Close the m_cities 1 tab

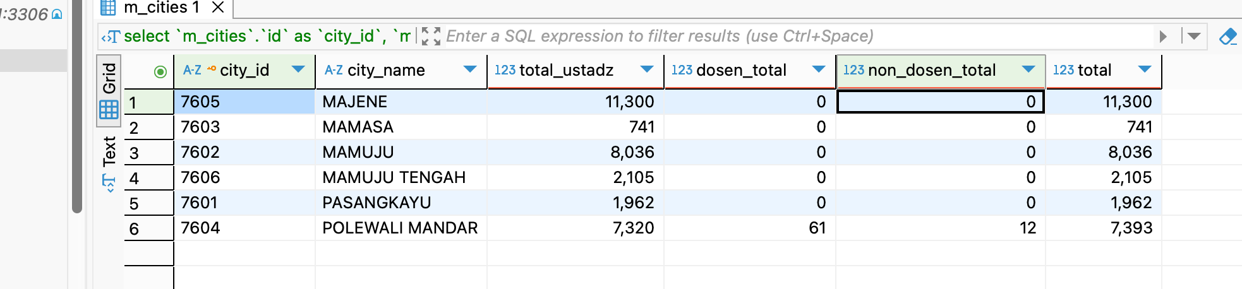tap(218, 8)
